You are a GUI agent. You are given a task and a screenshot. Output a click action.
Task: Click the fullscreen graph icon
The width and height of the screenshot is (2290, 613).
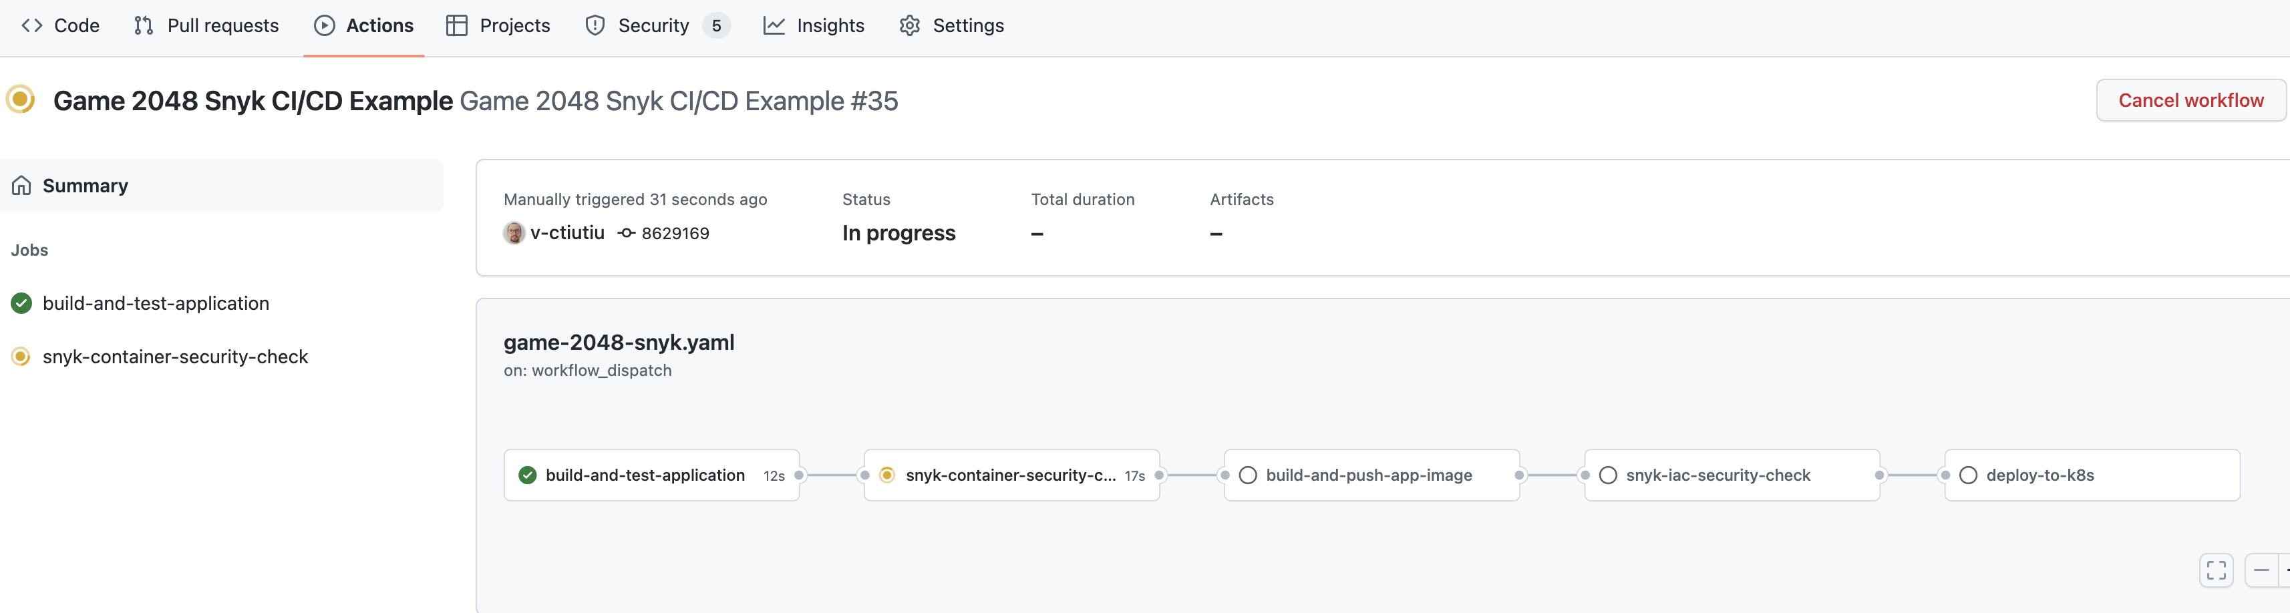2217,570
